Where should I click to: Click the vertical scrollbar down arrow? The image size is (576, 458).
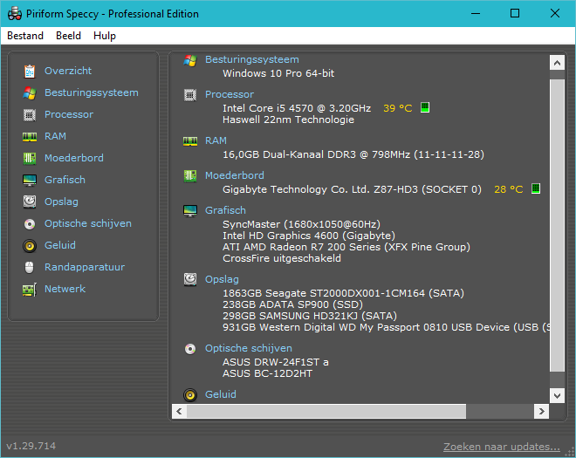pyautogui.click(x=557, y=394)
